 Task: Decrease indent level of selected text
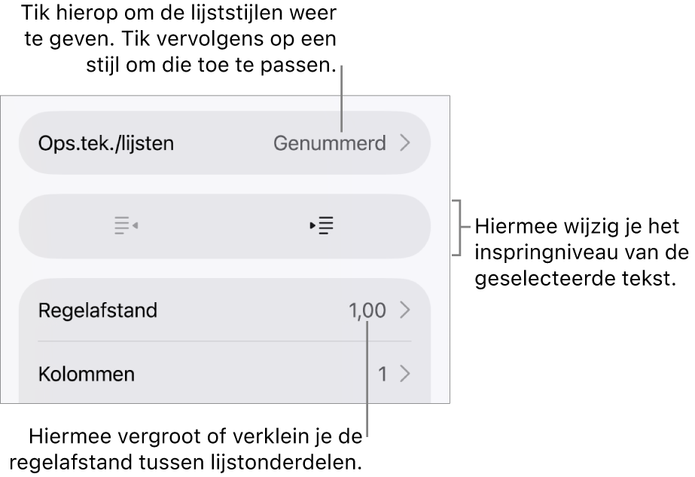pyautogui.click(x=126, y=226)
